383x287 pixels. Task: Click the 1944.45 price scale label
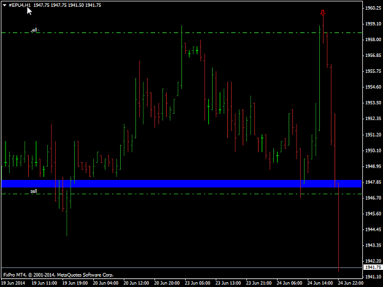tap(373, 229)
